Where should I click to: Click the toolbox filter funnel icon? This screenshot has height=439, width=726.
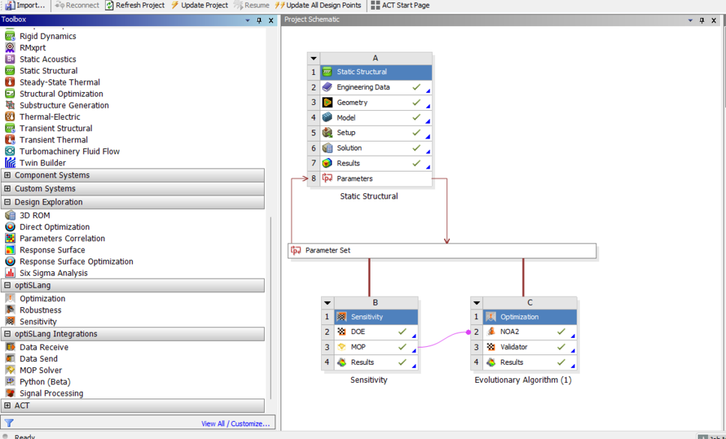pos(9,423)
